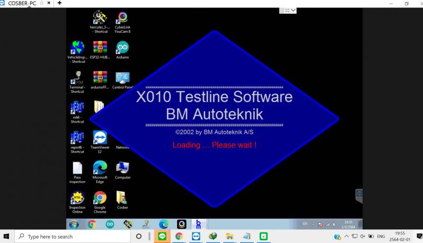
Task: Click Chrome in the remote Windows 7 taskbar
Action: tap(91, 224)
